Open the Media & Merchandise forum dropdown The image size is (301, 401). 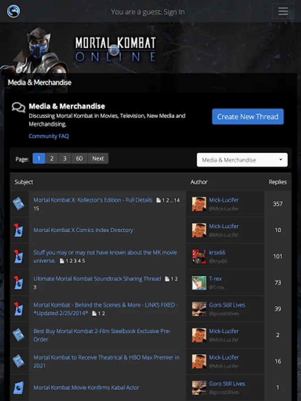click(x=242, y=160)
